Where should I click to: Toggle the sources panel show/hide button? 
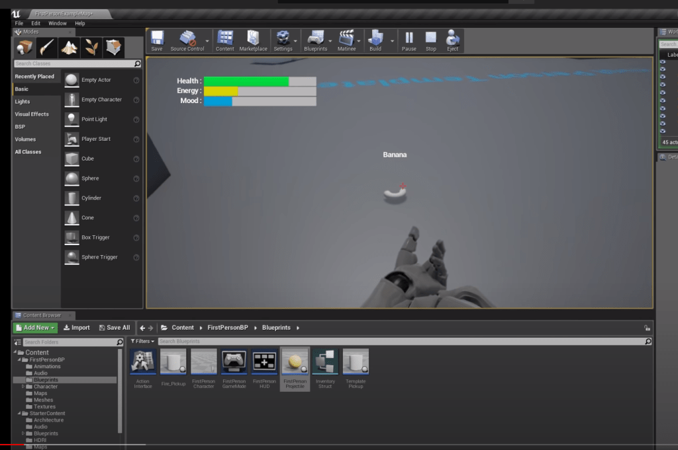coord(18,342)
